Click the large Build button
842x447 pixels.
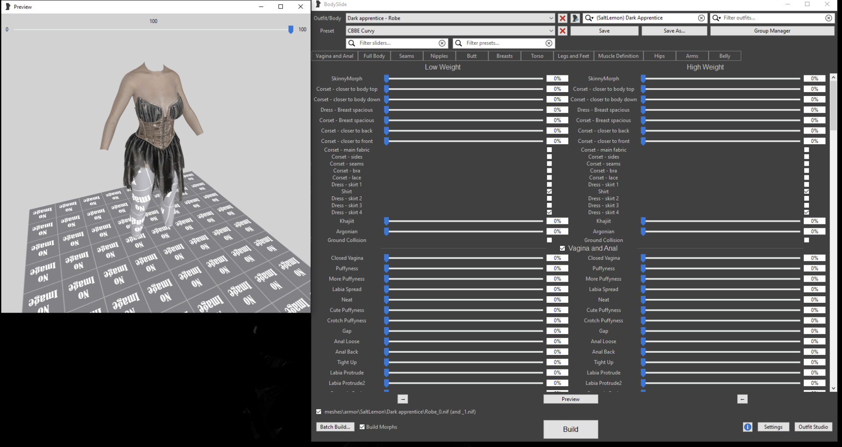tap(571, 429)
